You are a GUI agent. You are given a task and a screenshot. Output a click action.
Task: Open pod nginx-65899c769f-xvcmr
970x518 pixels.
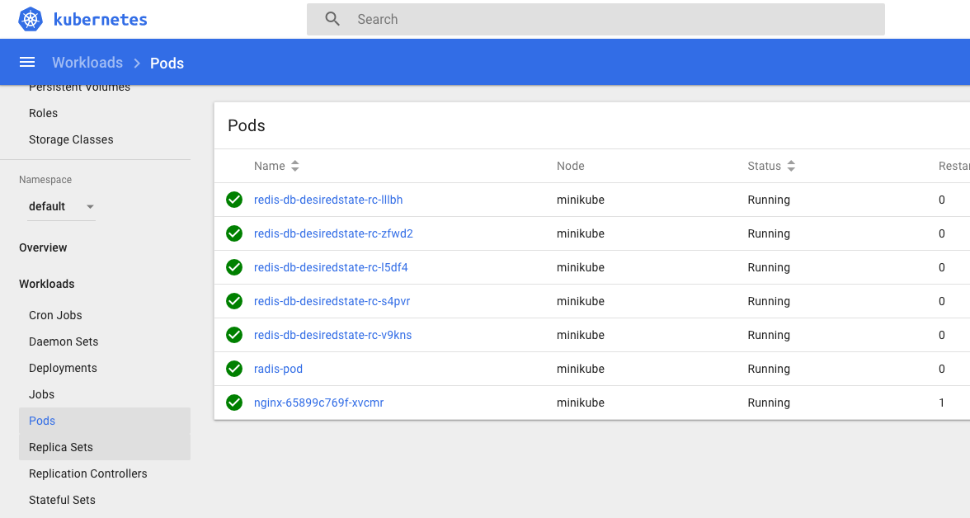(318, 403)
